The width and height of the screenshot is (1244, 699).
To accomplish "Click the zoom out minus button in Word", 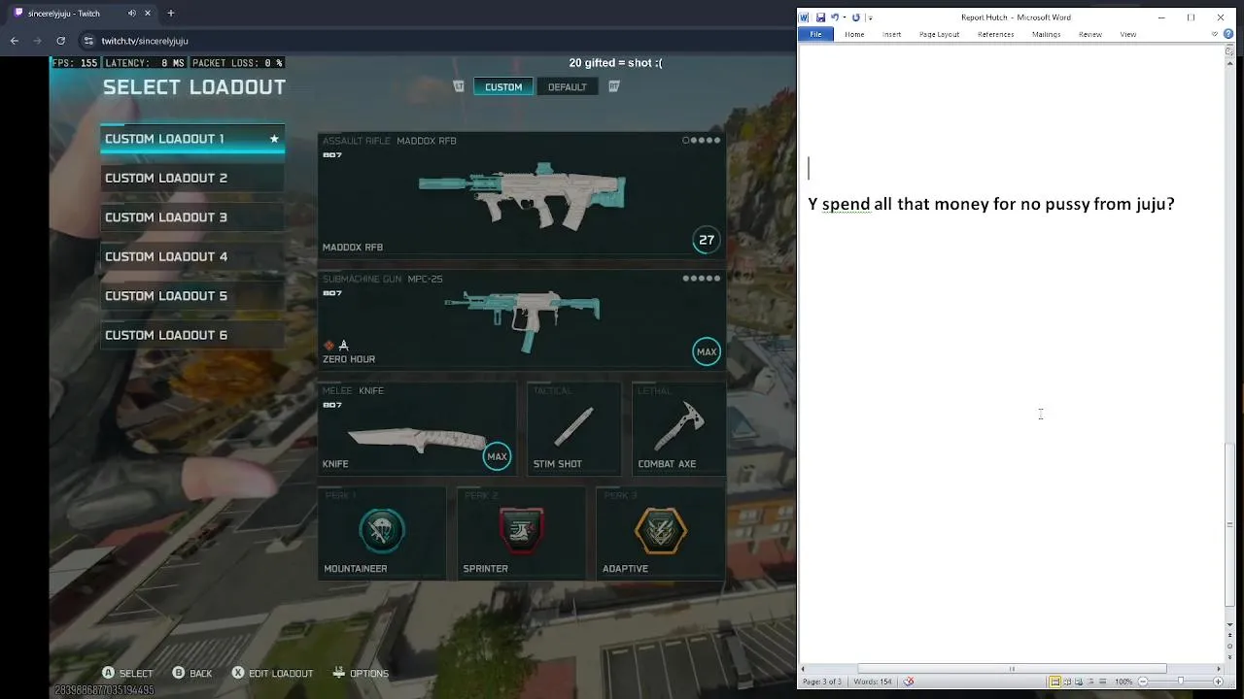I will [1143, 682].
